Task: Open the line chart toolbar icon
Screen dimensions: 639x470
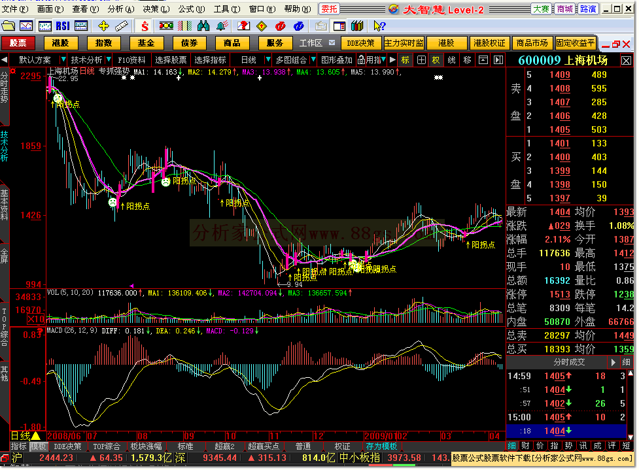Action: [x=26, y=26]
